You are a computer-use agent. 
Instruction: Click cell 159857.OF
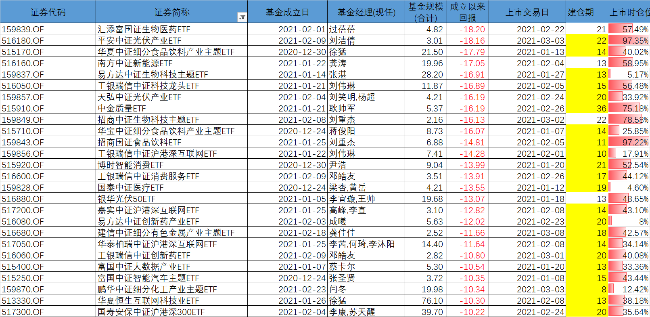[x=48, y=97]
